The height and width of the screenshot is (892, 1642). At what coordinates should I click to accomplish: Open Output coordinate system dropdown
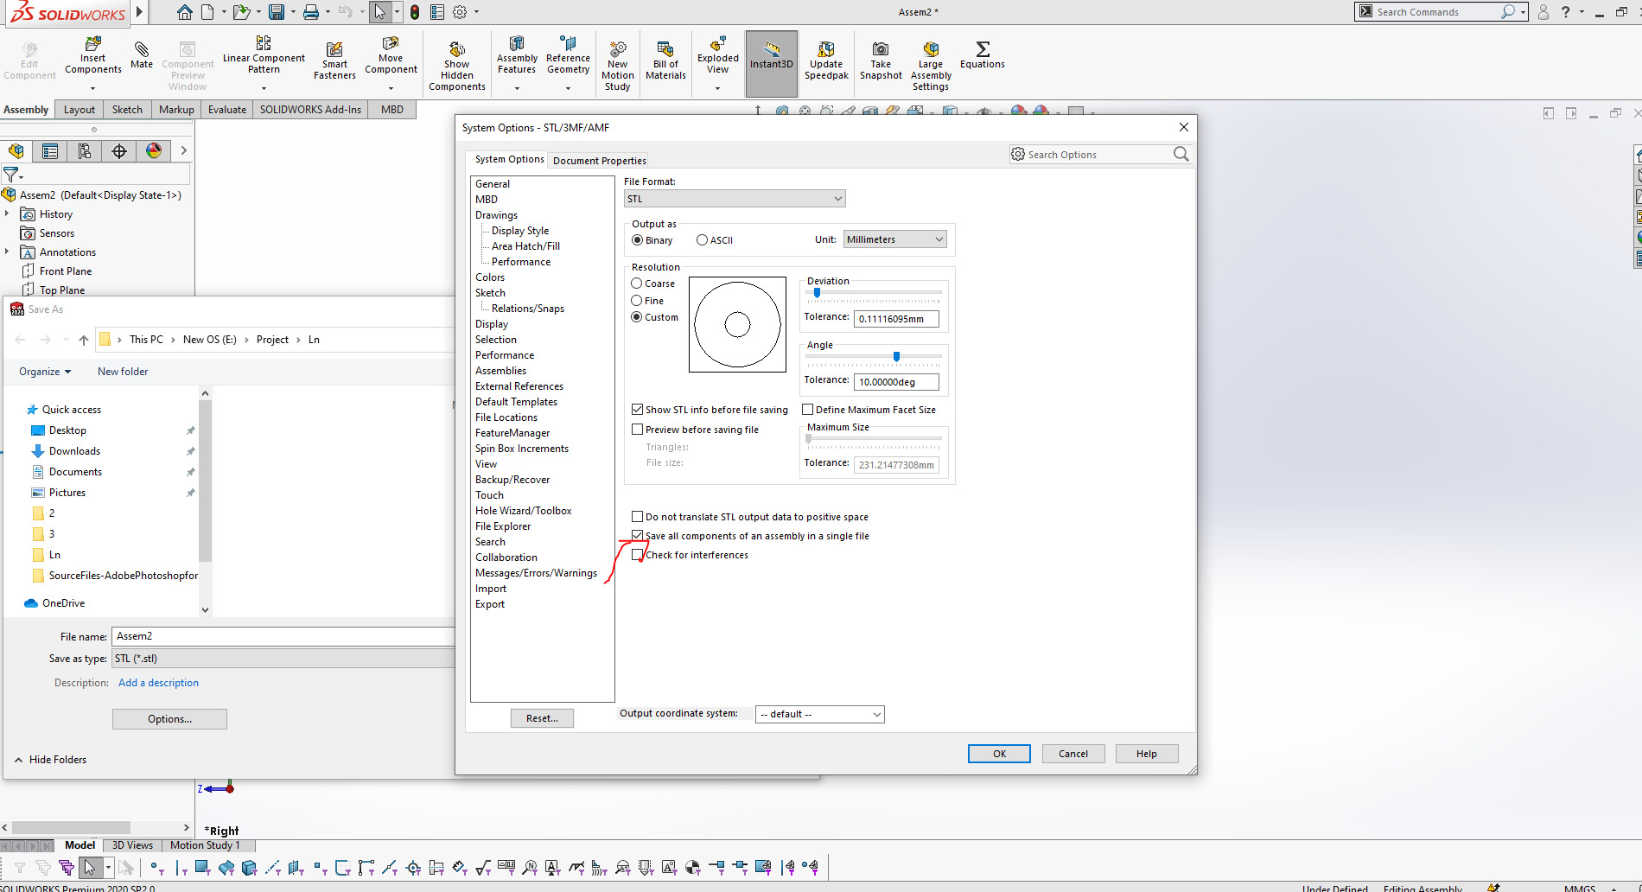click(819, 714)
